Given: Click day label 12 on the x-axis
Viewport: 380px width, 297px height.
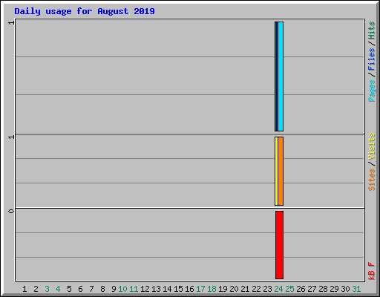Looking at the screenshot, I should 145,289.
